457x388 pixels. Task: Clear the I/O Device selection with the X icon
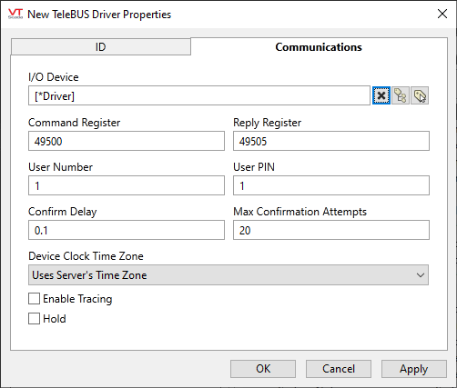381,95
